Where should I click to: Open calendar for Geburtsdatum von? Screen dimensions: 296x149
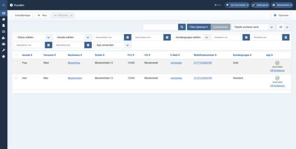click(x=127, y=37)
